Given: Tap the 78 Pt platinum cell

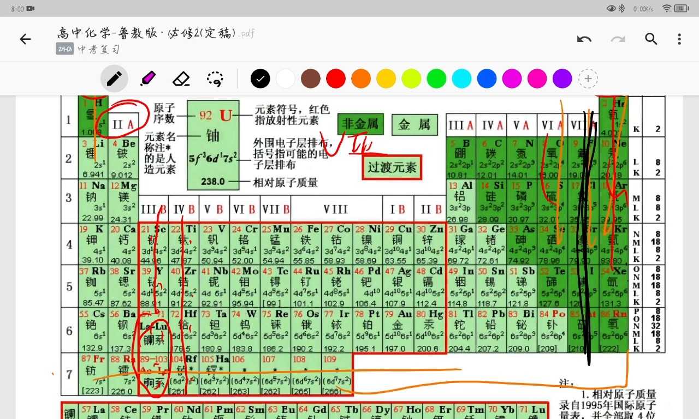Looking at the screenshot, I should (368, 331).
